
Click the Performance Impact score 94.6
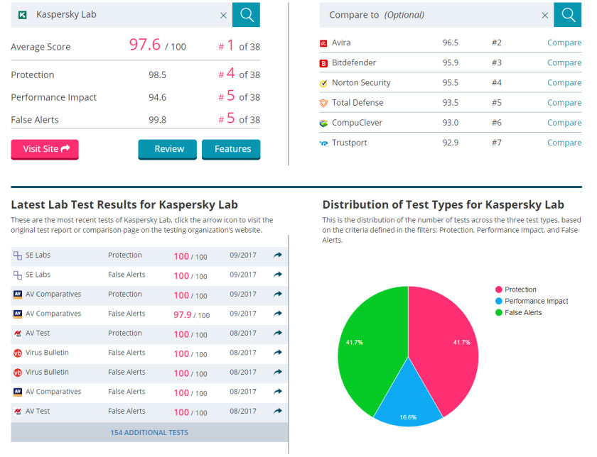[x=157, y=97]
